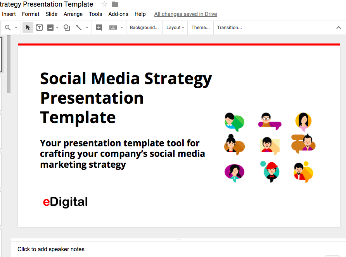Click All changes saved in Drive link
The image size is (346, 257).
click(185, 14)
